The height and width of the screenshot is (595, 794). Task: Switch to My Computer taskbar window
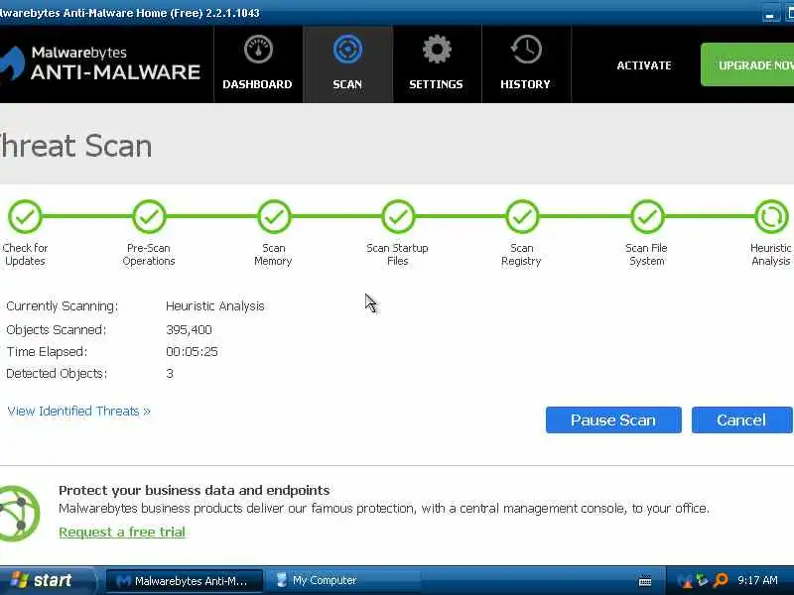pyautogui.click(x=343, y=581)
